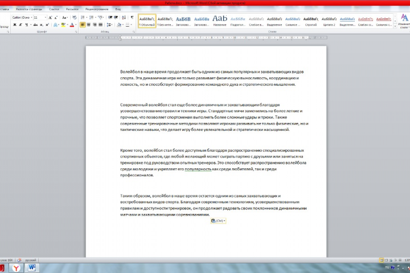410x273 pixels.
Task: Click Paste Options (Ctrl) smart tag
Action: point(218,221)
